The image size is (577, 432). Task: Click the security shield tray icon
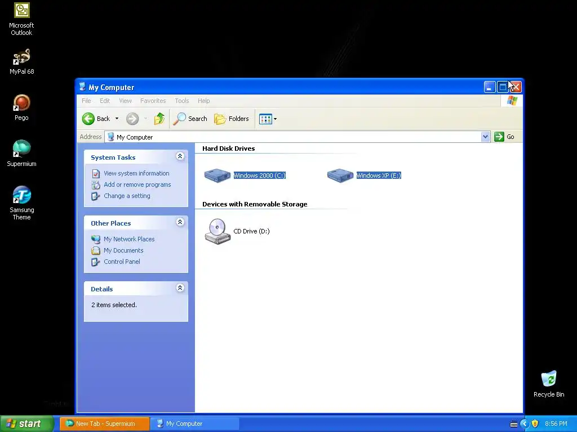point(535,424)
